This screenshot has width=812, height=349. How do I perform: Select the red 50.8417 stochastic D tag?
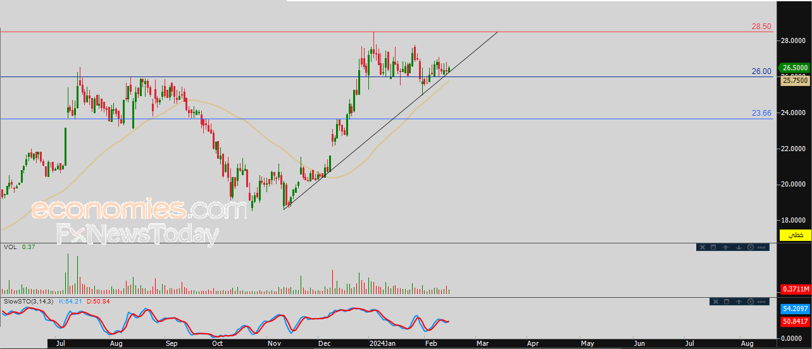click(x=795, y=321)
